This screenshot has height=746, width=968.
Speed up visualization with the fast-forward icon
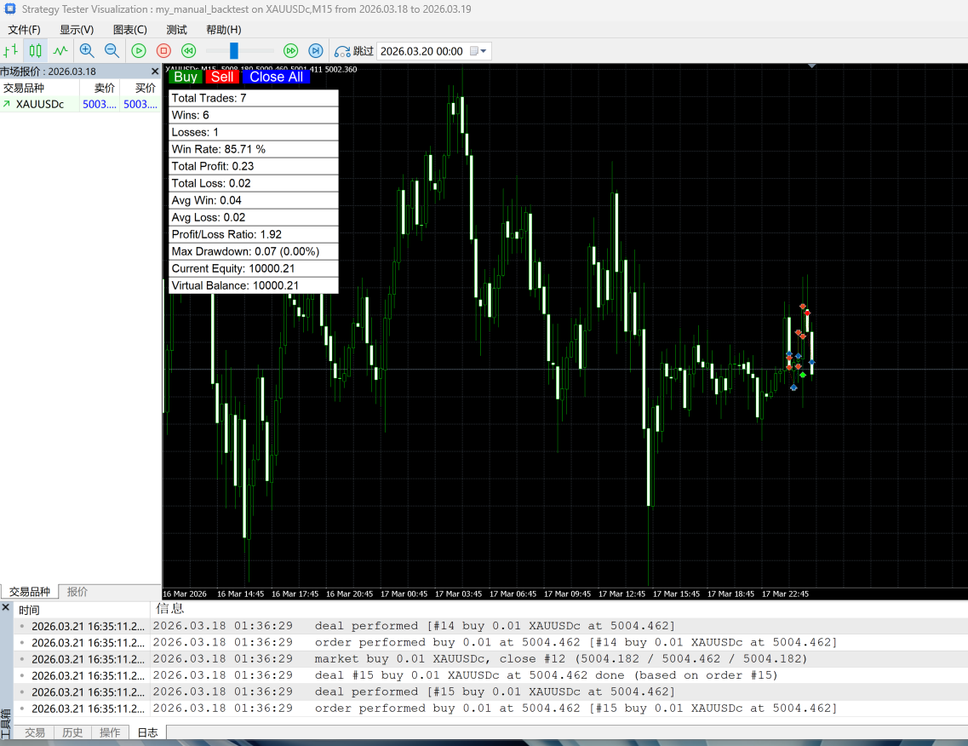coord(291,50)
